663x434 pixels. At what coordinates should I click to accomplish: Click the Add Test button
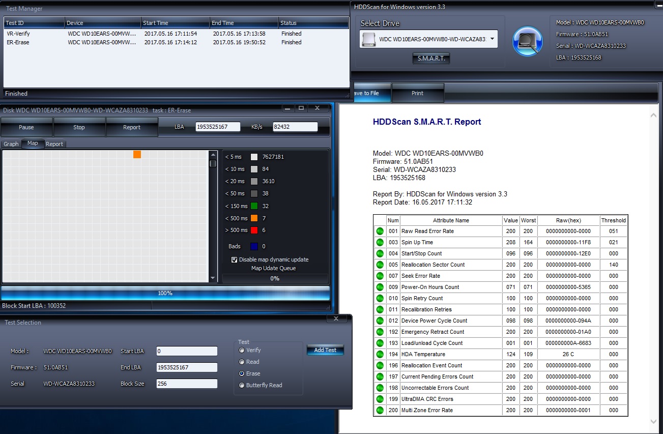pyautogui.click(x=325, y=350)
